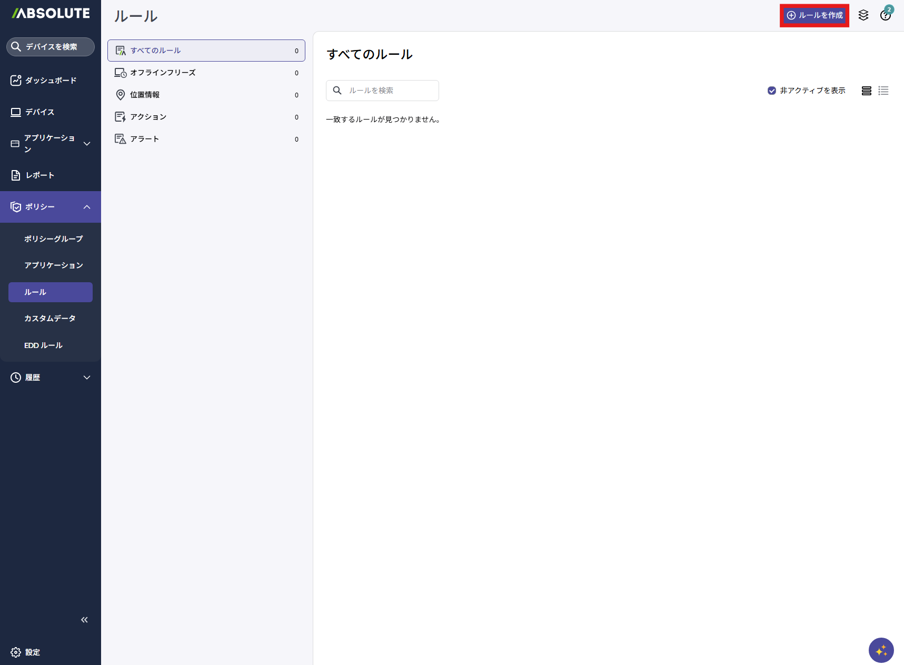Click the plus icon in ルールを作成

pyautogui.click(x=791, y=15)
